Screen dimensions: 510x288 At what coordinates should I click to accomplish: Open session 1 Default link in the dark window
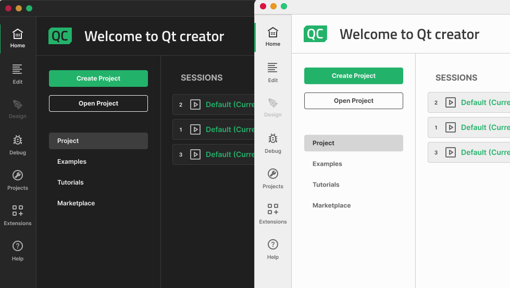click(229, 129)
